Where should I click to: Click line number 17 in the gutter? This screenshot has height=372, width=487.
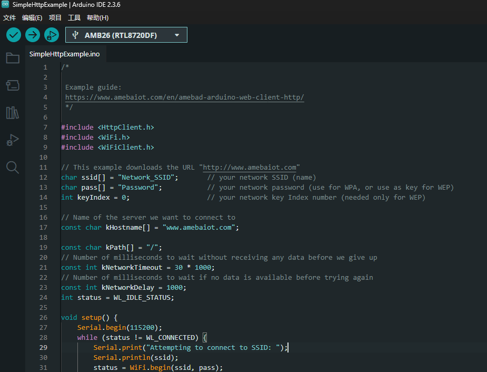44,228
